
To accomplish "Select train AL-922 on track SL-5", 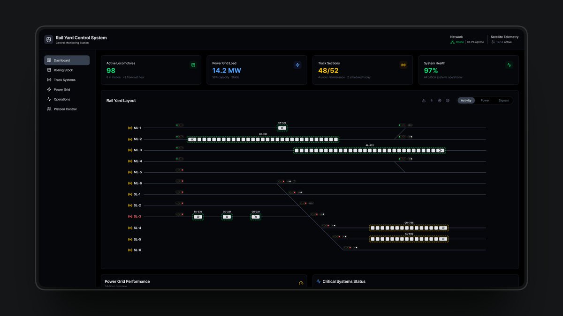I will point(409,239).
